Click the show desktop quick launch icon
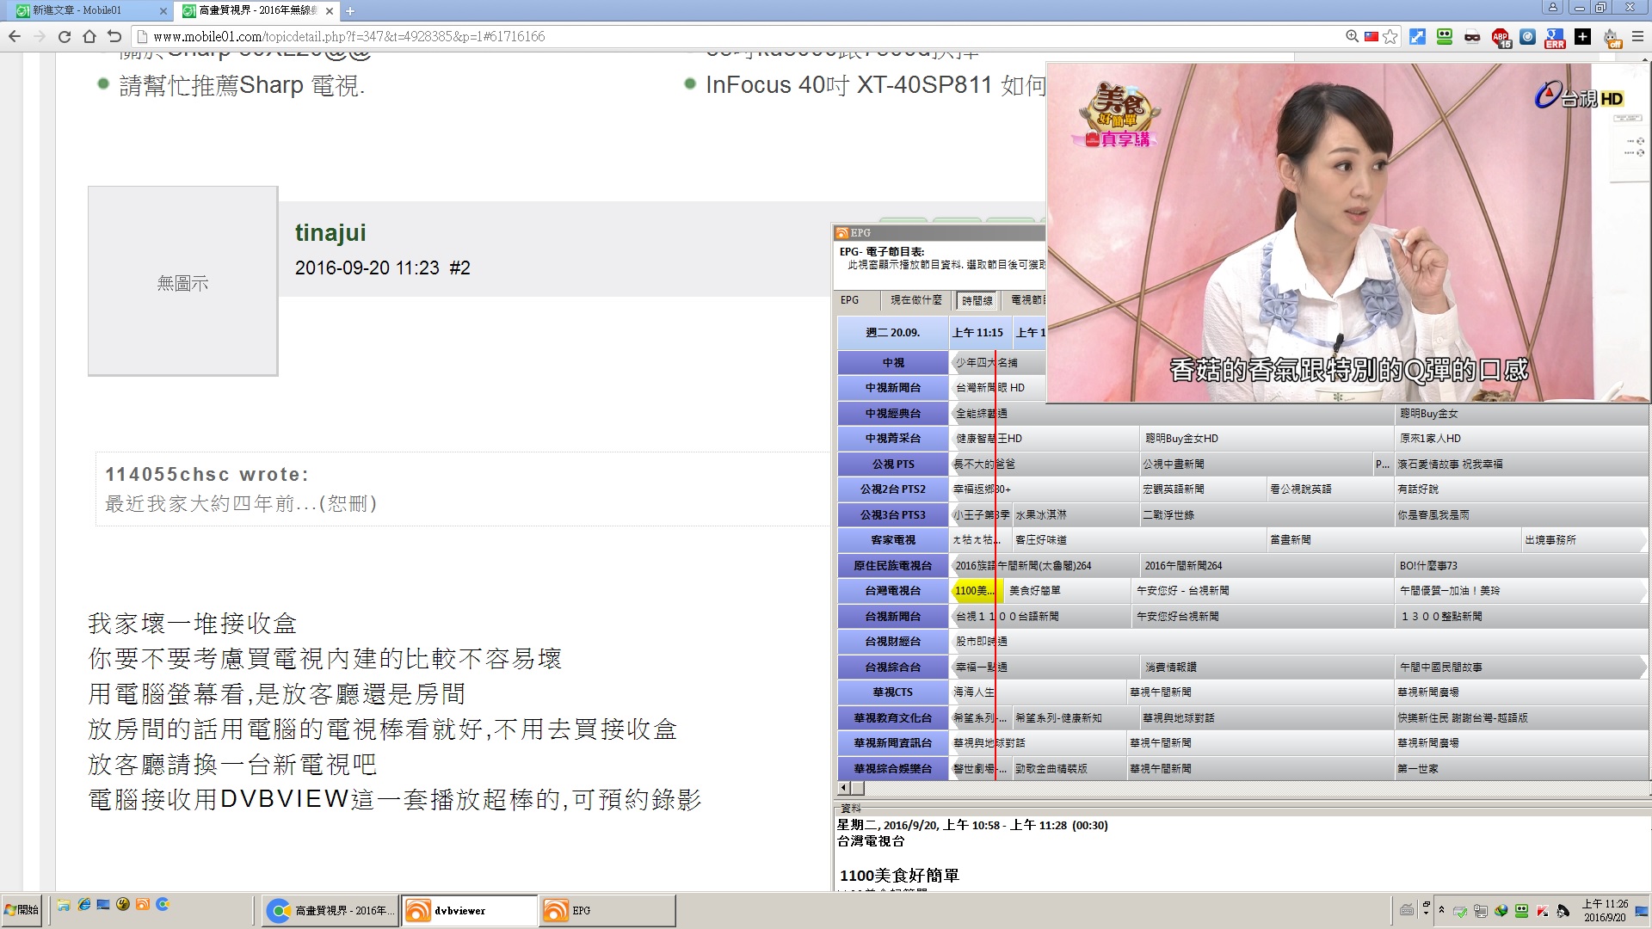Image resolution: width=1652 pixels, height=929 pixels. point(103,905)
